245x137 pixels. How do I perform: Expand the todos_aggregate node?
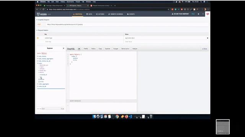tap(38, 84)
